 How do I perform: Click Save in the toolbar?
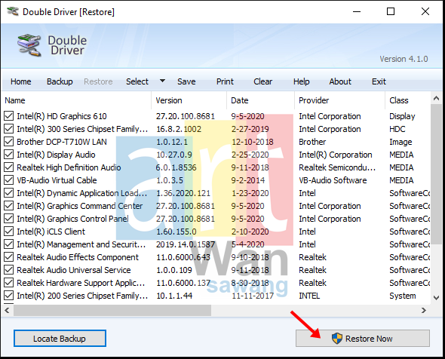(x=186, y=81)
